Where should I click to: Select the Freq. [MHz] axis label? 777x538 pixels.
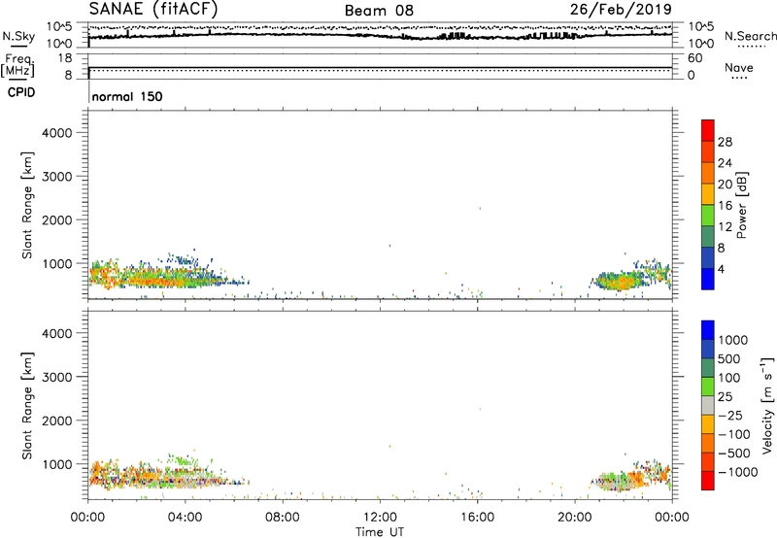coord(17,65)
